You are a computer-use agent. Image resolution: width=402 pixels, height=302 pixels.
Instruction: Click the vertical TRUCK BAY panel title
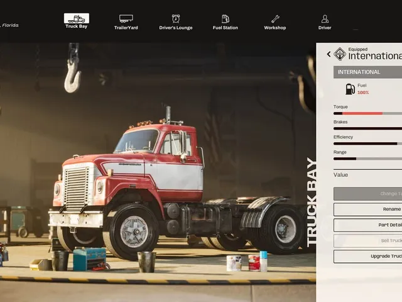click(312, 202)
